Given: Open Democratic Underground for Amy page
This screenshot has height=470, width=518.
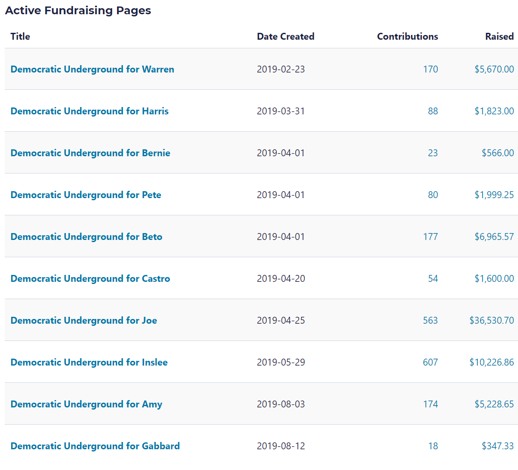Looking at the screenshot, I should [x=86, y=404].
